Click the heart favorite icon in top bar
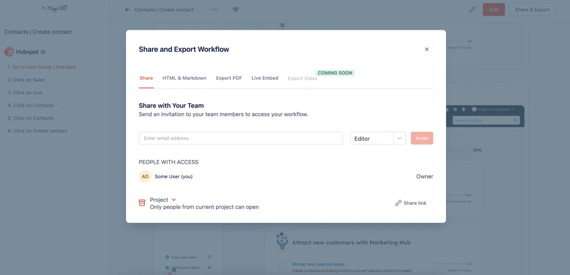 click(x=235, y=9)
